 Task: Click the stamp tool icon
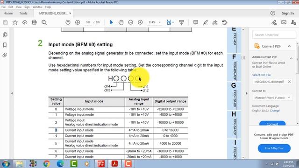pyautogui.click(x=225, y=22)
